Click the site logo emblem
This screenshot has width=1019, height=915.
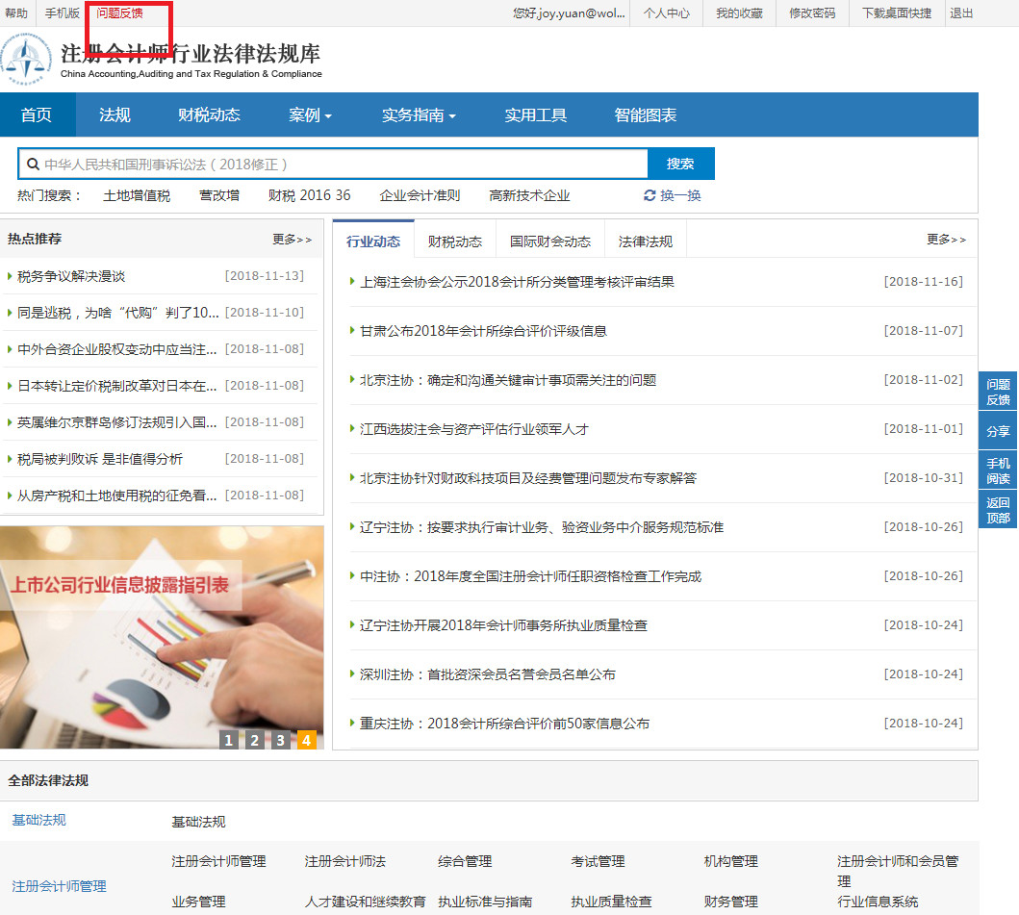[27, 61]
